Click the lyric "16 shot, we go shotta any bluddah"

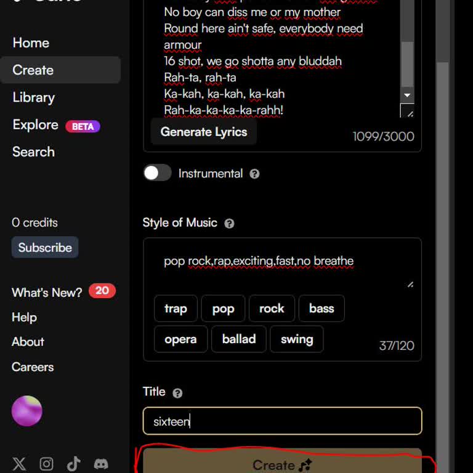pos(253,61)
